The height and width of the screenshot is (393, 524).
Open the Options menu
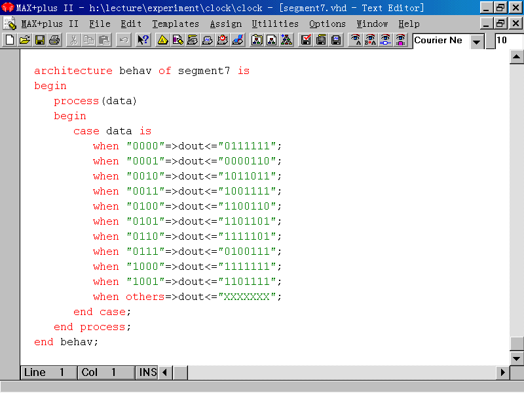click(327, 24)
